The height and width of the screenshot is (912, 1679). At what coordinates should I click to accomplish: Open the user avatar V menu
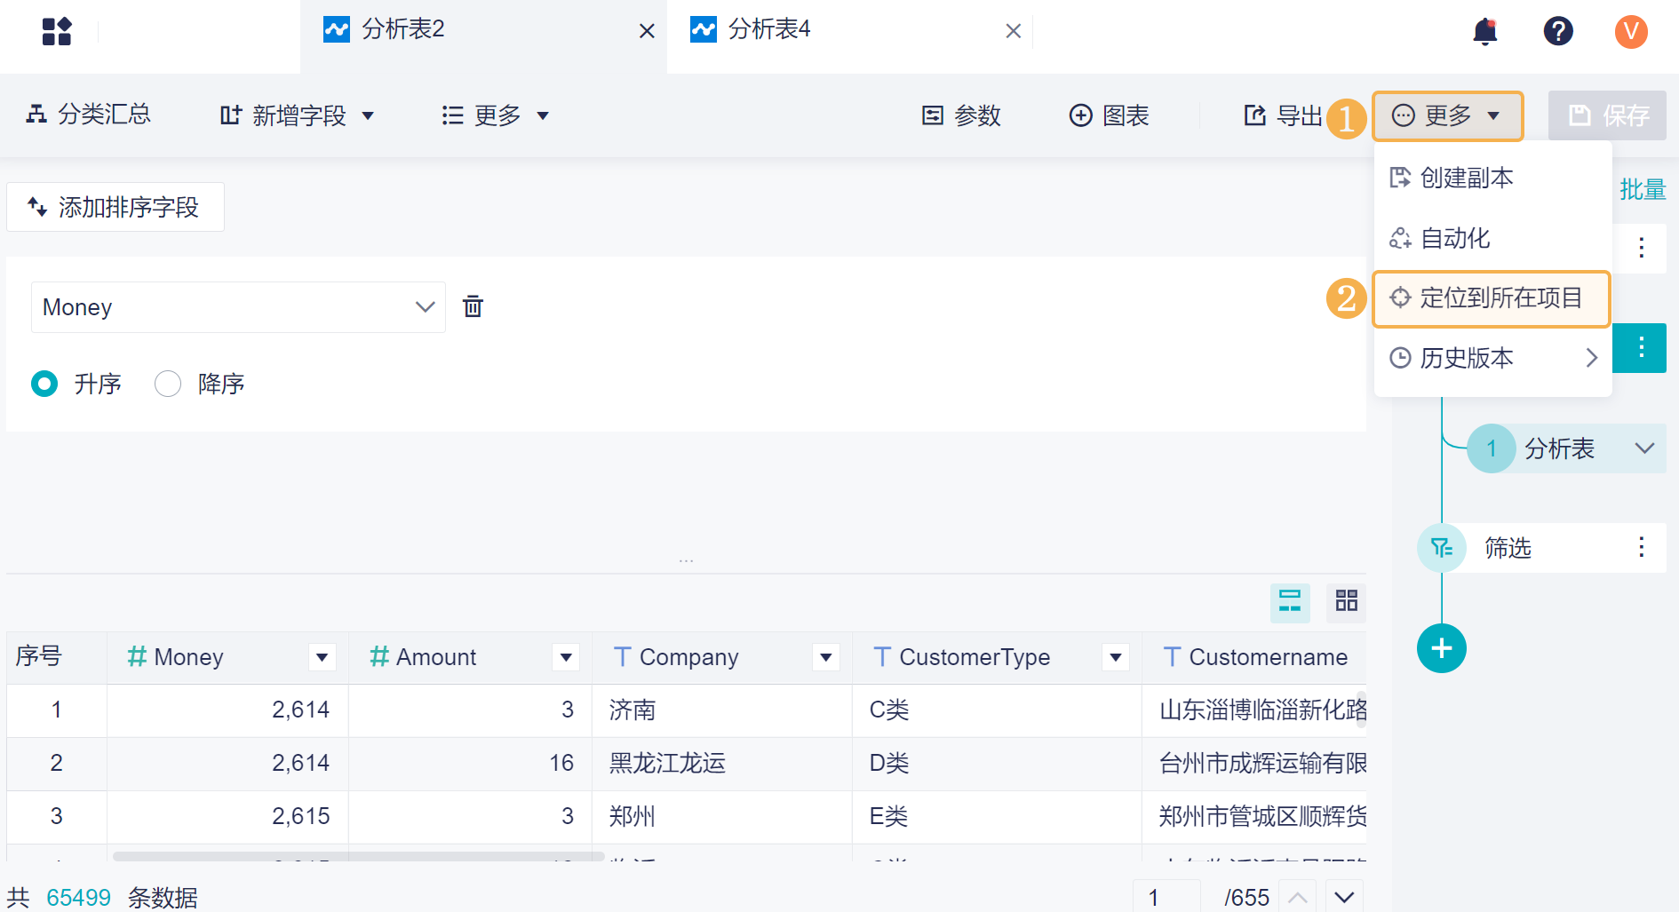[1631, 31]
